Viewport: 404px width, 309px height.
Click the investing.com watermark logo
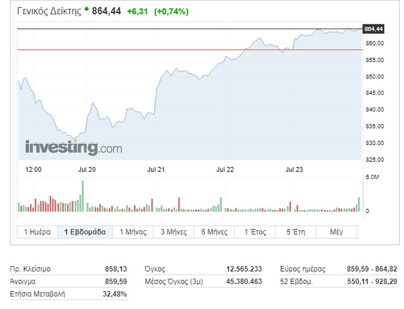pos(74,148)
